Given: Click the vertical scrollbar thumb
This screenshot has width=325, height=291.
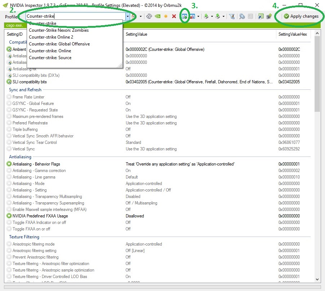Looking at the screenshot, I should (317, 74).
